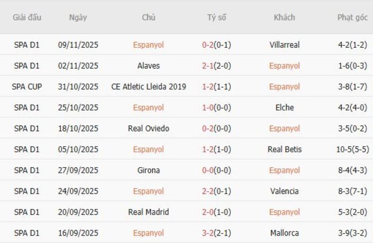The width and height of the screenshot is (373, 243).
Task: Click the 'Tỷ số' column header
Action: (x=216, y=17)
